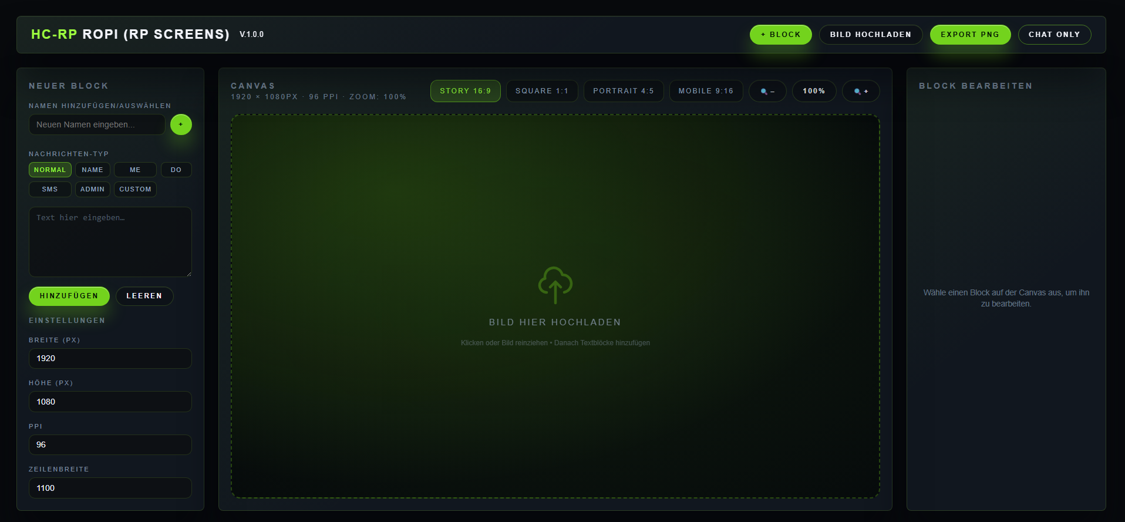Reset zoom with the 100% button
1125x522 pixels.
tap(814, 91)
